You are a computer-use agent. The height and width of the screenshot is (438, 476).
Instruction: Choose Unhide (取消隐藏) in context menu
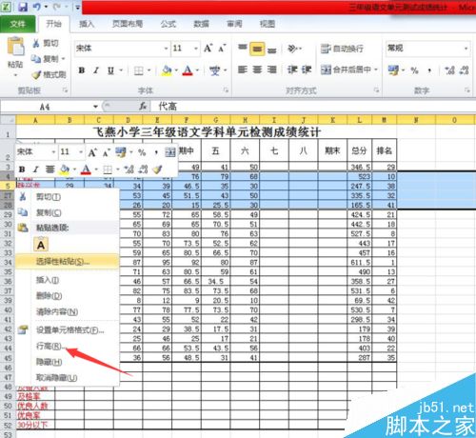click(x=68, y=378)
